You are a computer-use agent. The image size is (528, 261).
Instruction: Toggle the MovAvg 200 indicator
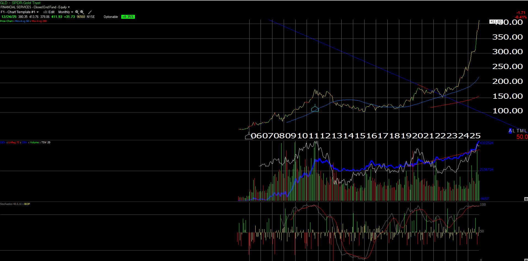39,21
